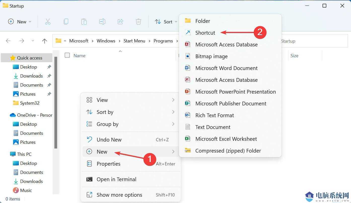
Task: Open Documents under OneDrive
Action: (x=31, y=133)
